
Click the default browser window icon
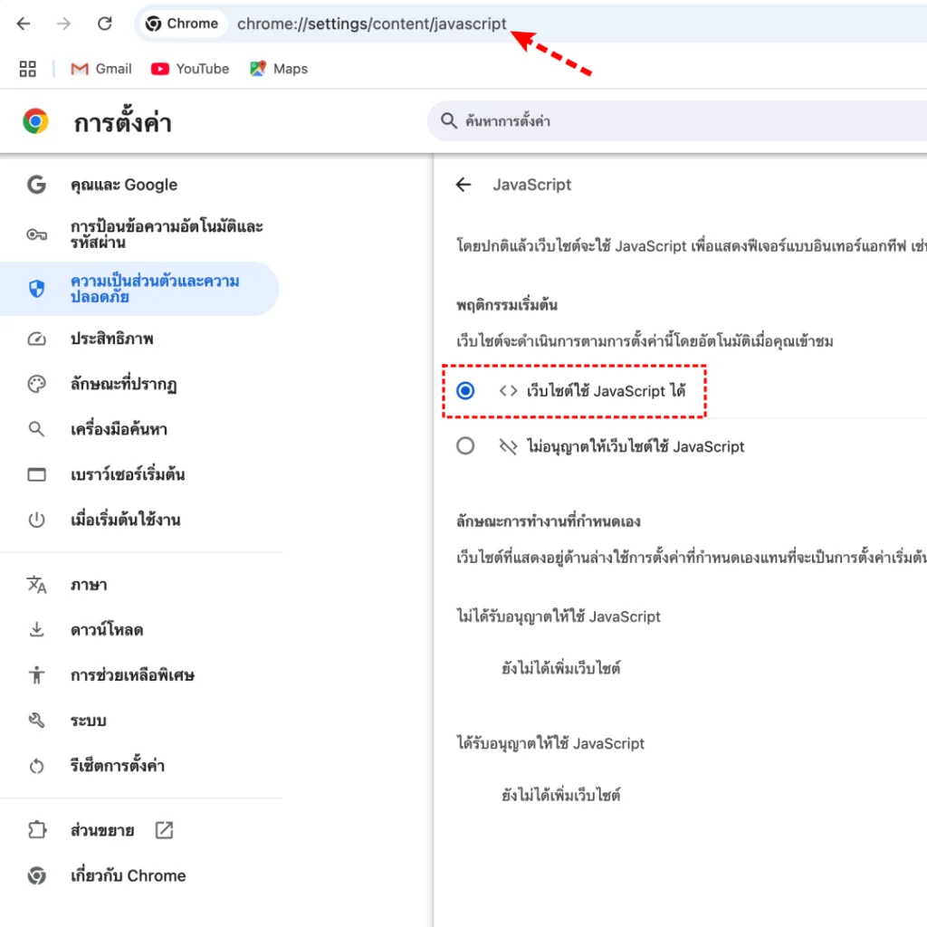(x=36, y=474)
